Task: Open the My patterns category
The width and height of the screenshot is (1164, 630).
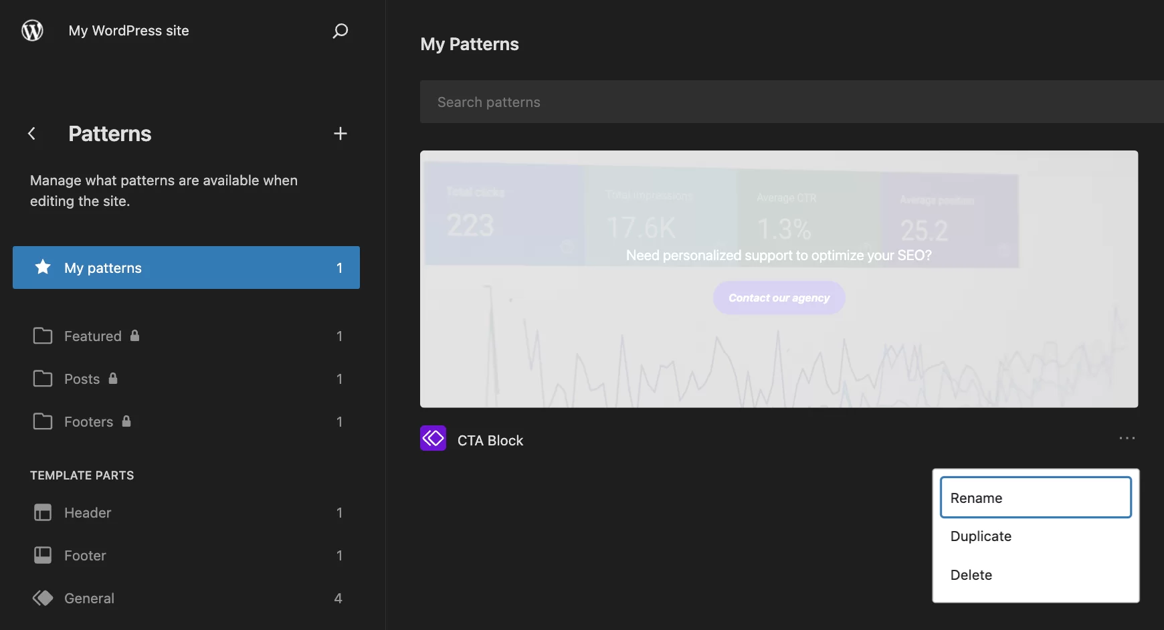Action: click(186, 268)
